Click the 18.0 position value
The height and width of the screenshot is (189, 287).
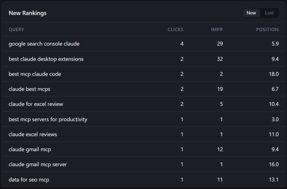[x=274, y=74]
